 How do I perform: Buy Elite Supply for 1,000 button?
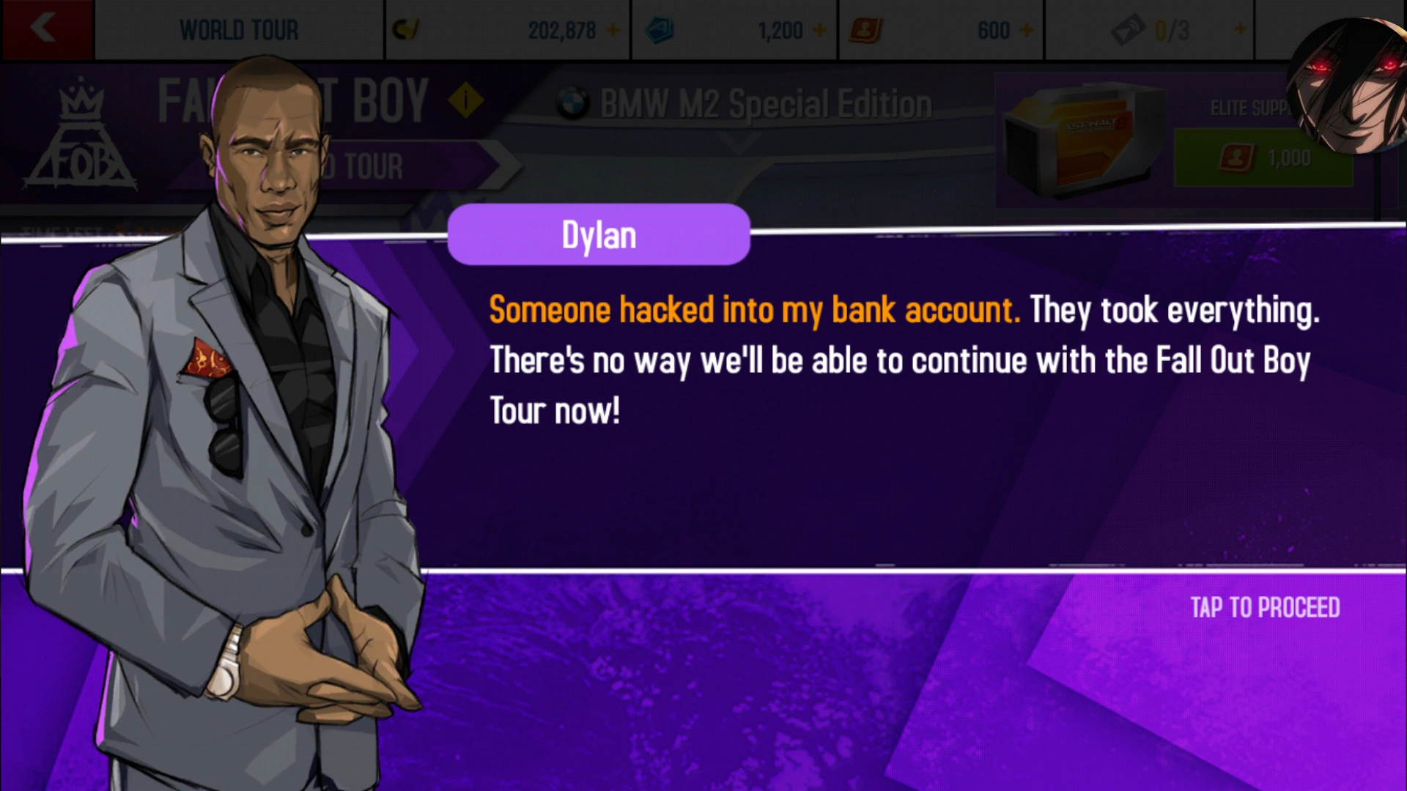tap(1263, 157)
